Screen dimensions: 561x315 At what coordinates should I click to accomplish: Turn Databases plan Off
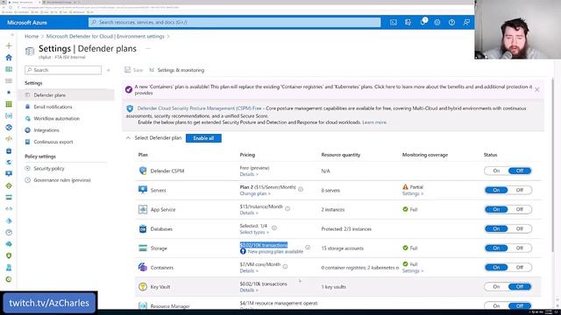click(520, 228)
